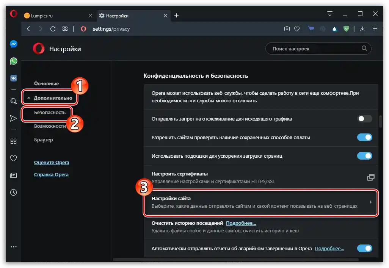Open Подробнее link next to clear history

click(241, 223)
